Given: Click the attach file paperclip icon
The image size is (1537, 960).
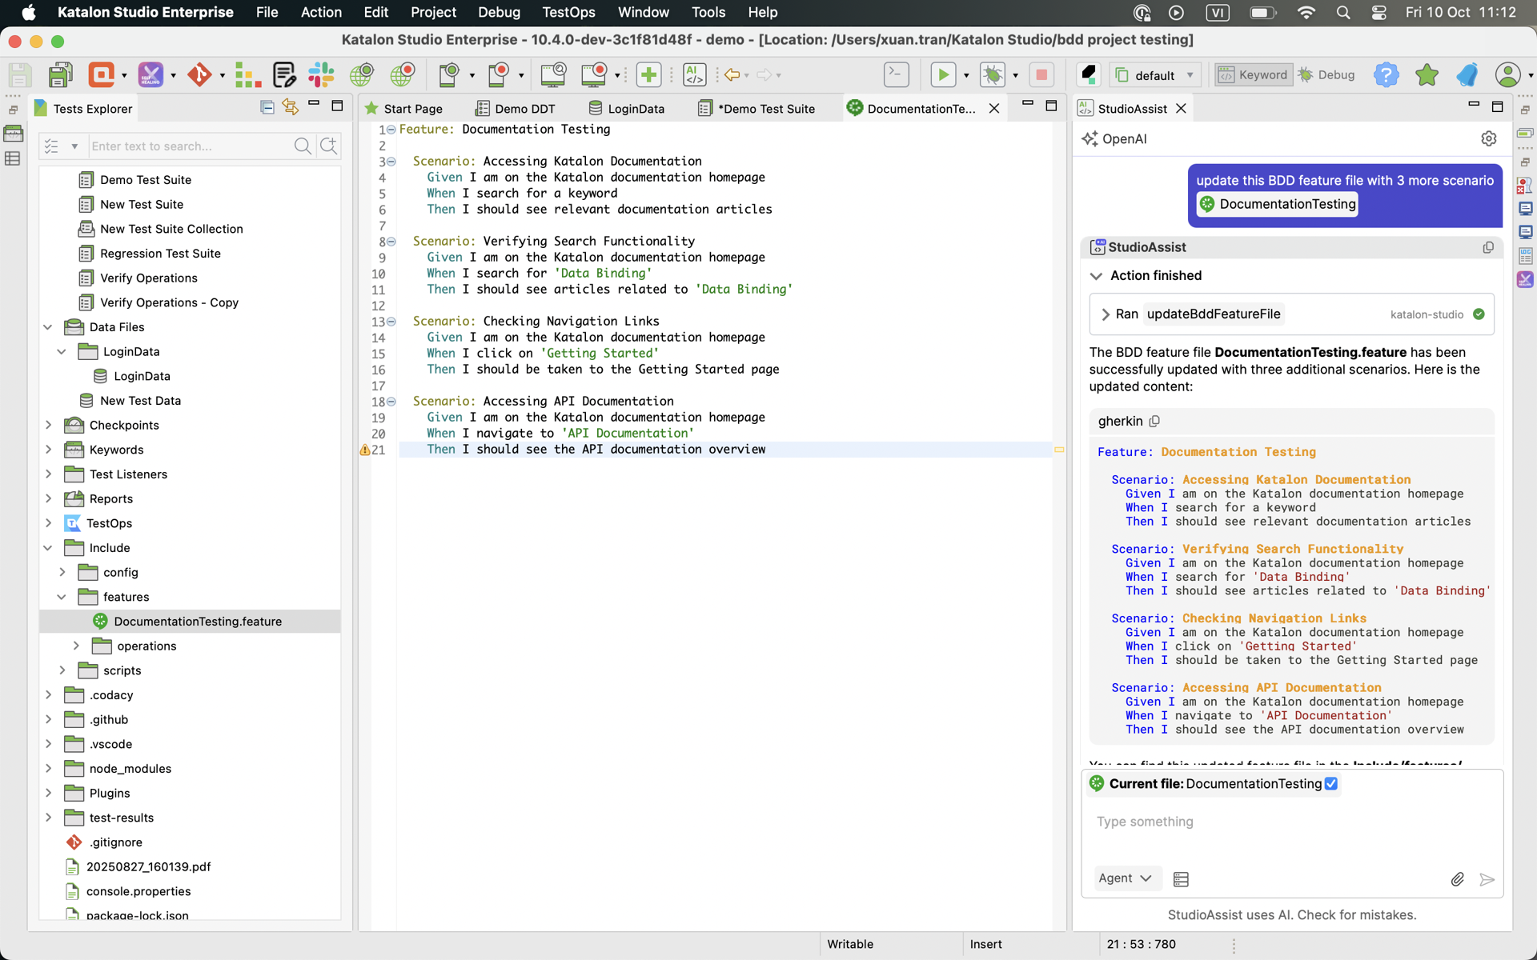Looking at the screenshot, I should click(x=1457, y=878).
